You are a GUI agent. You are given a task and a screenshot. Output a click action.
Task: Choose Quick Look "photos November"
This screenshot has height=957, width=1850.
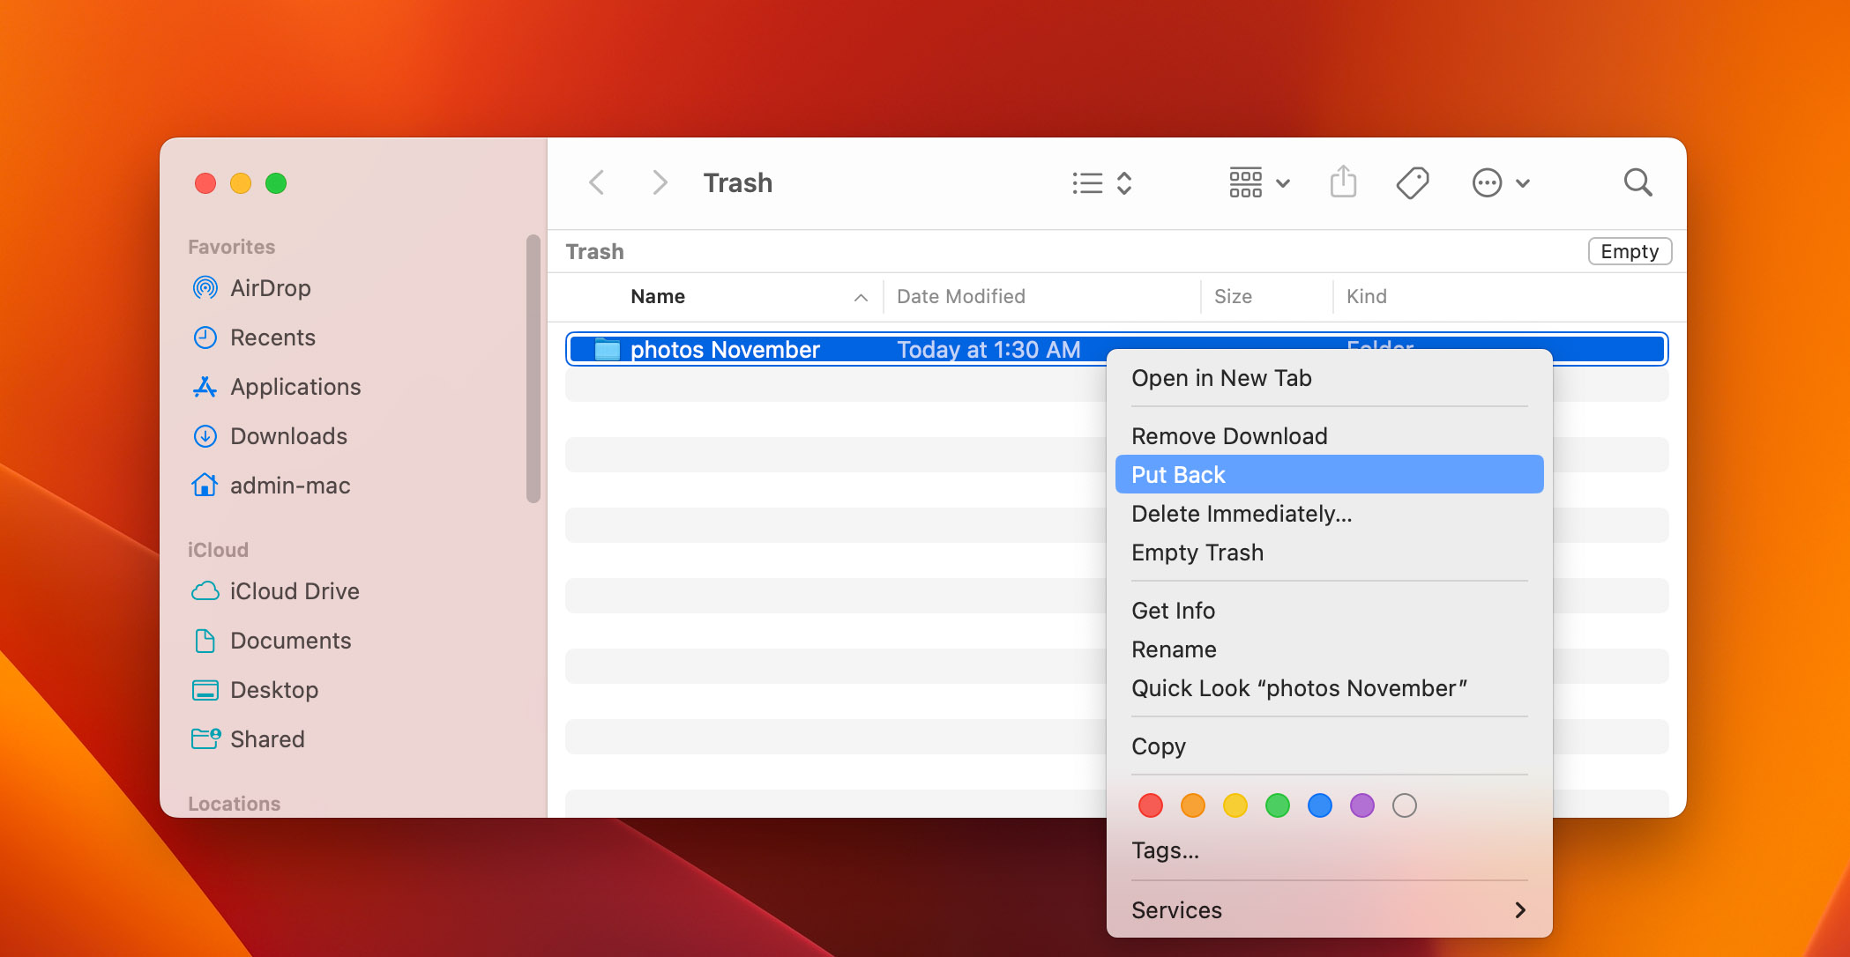pos(1329,688)
